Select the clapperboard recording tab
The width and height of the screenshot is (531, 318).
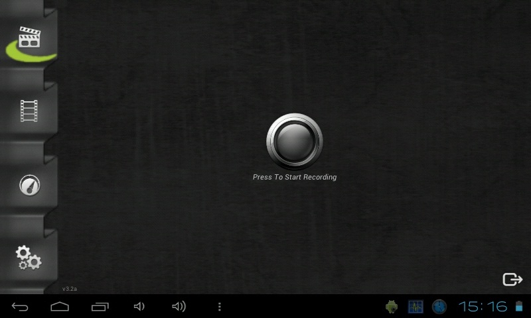(x=29, y=37)
